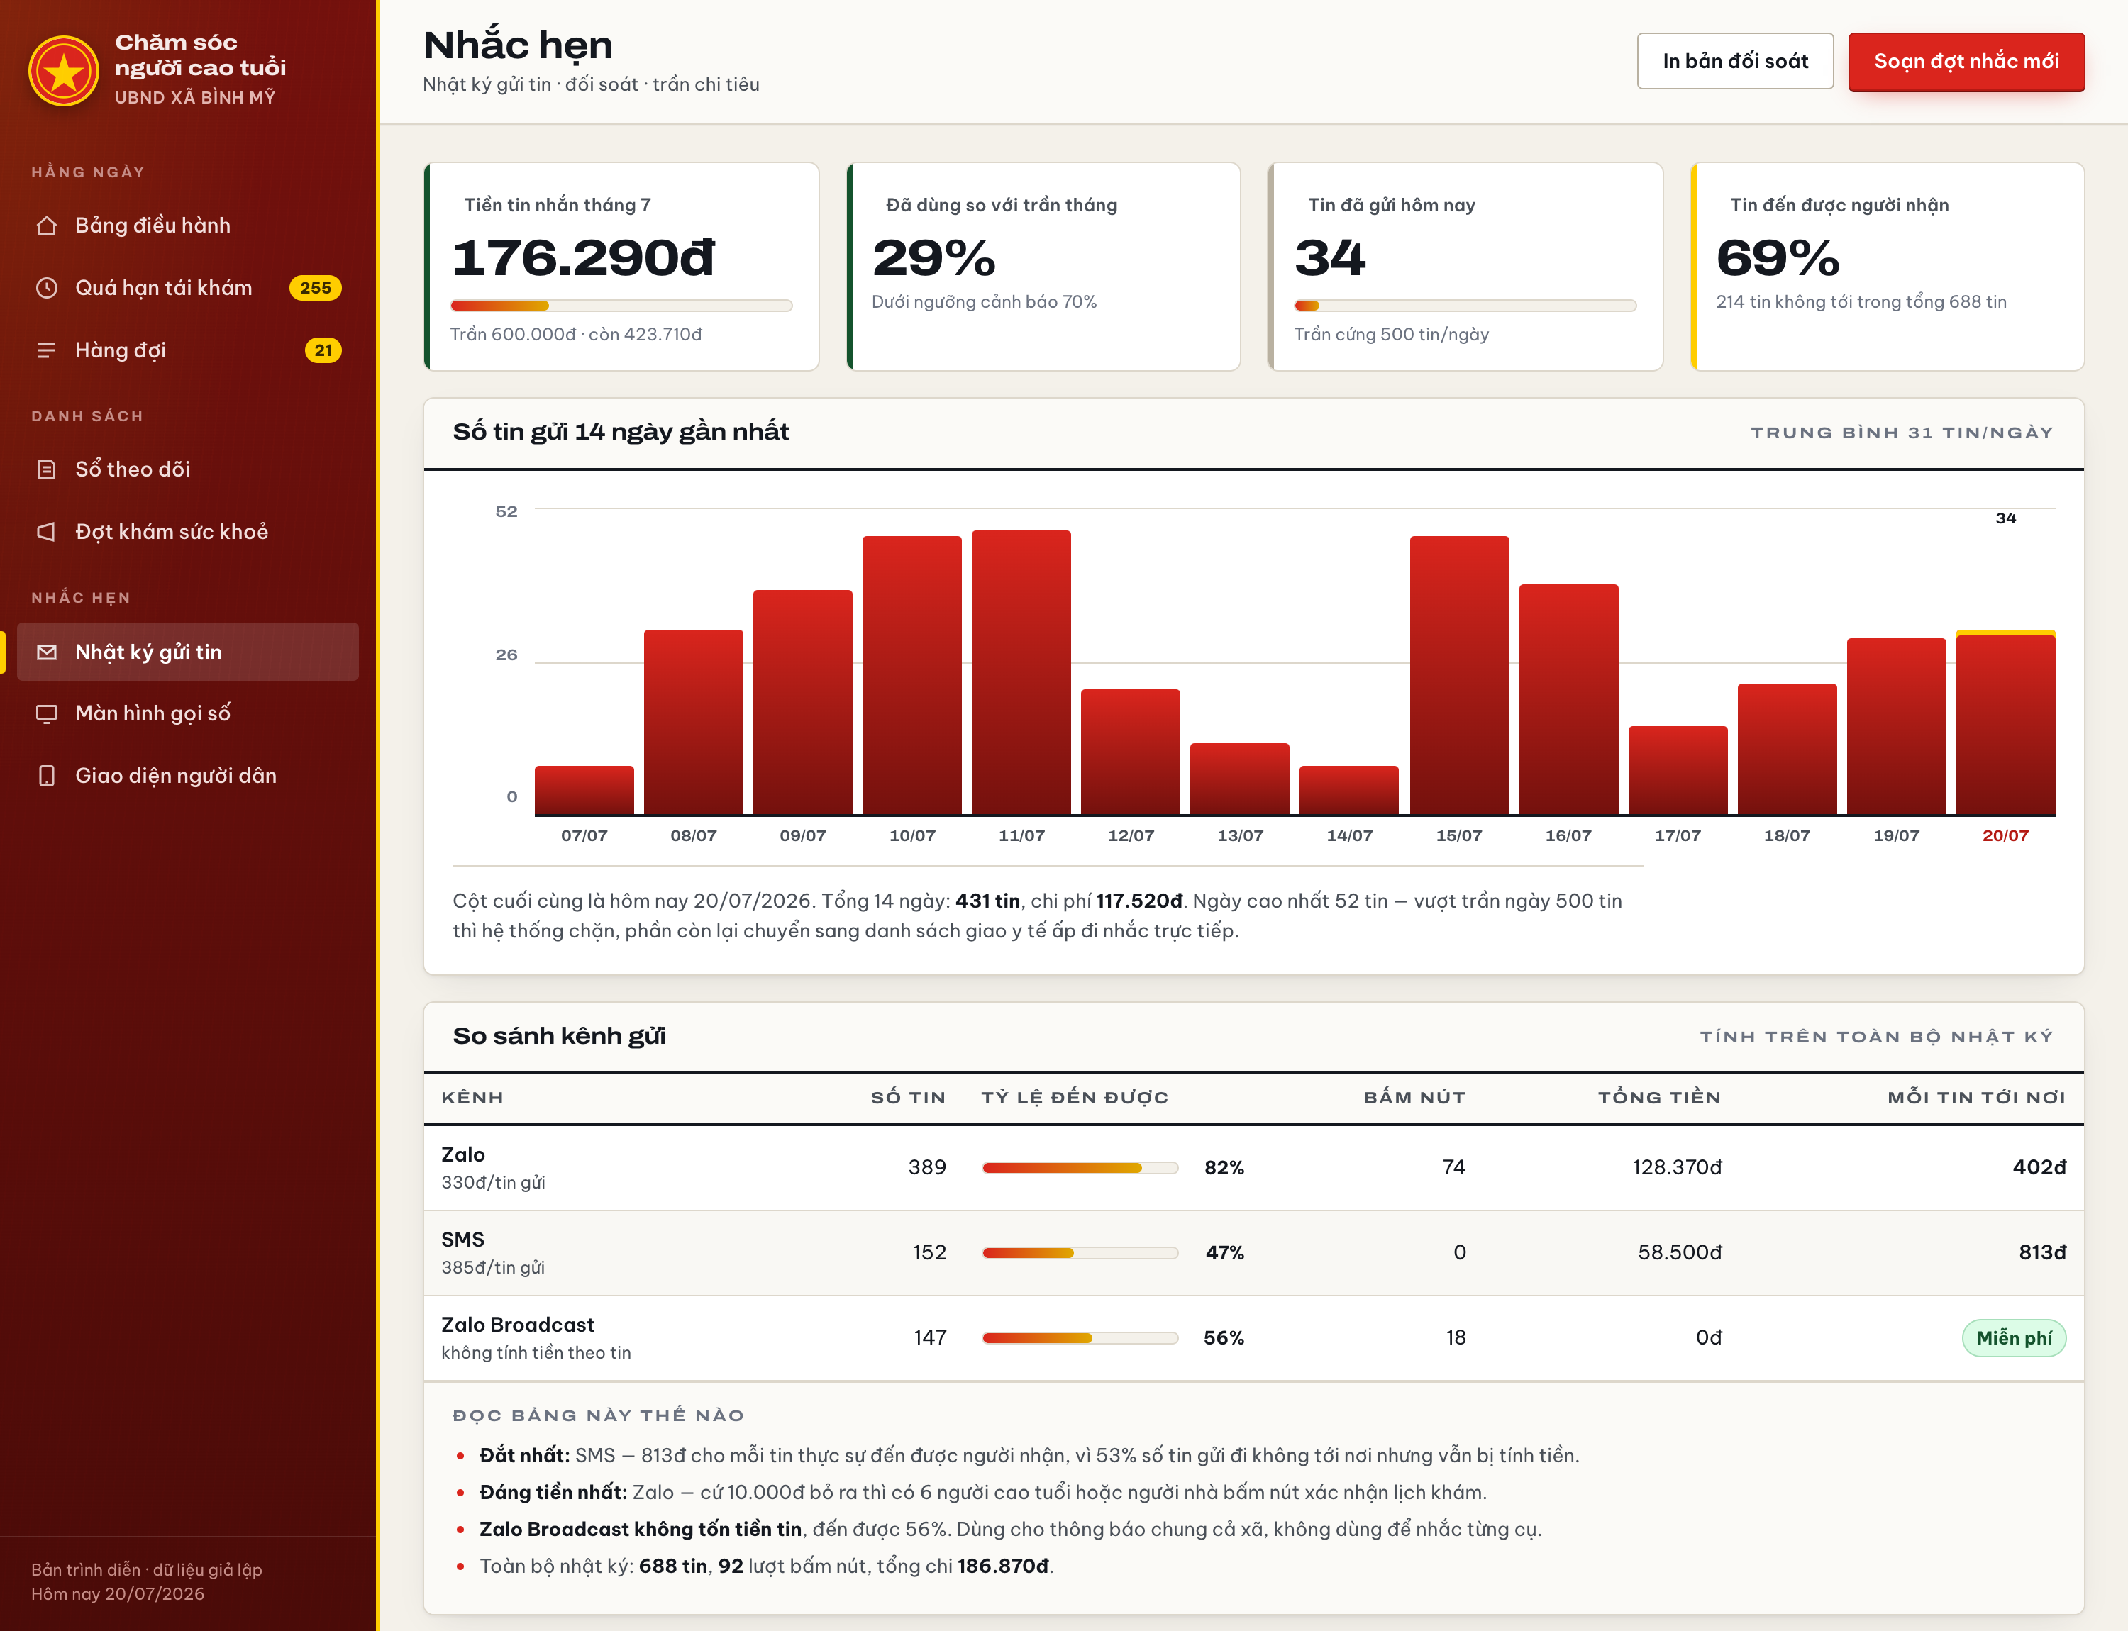Click the phone icon for Giao diện người dân

[x=47, y=776]
